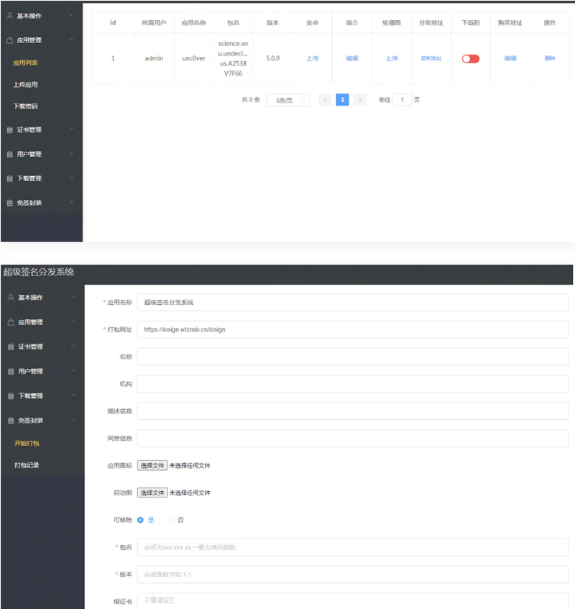Collapse the 应用管理 sidebar section

coord(40,40)
